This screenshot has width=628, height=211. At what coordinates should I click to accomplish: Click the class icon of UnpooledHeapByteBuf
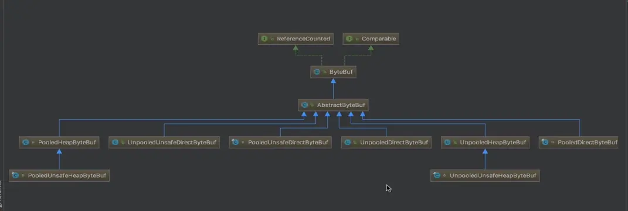pos(447,143)
